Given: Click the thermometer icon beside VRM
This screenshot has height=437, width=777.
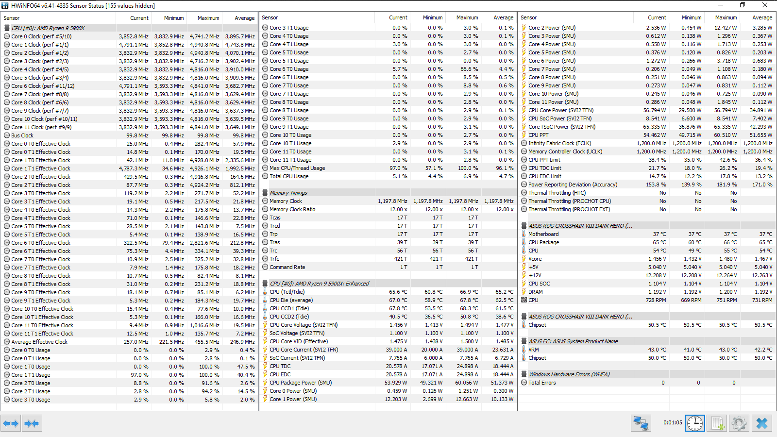Looking at the screenshot, I should coord(524,350).
